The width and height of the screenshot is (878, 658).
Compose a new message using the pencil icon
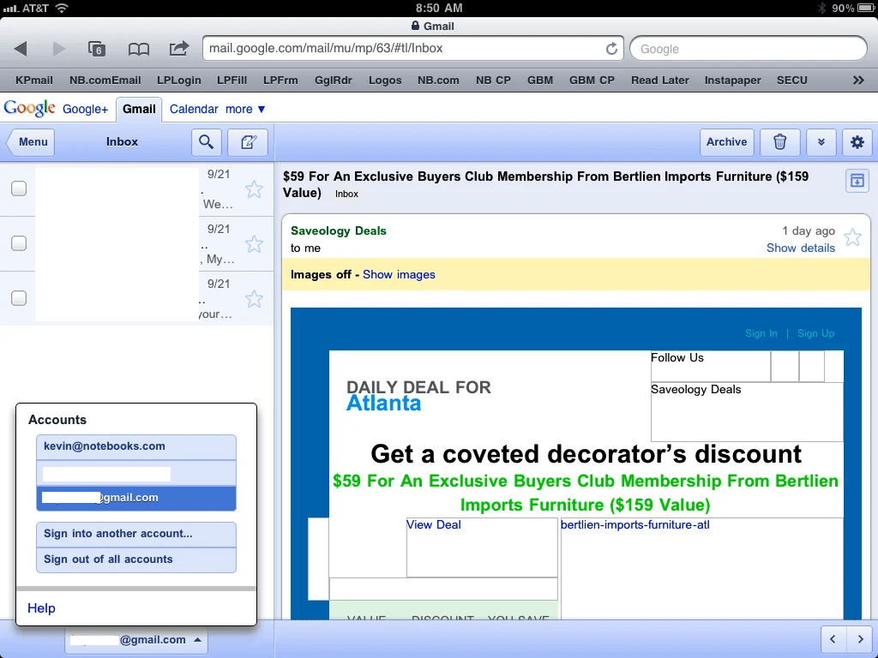click(248, 142)
